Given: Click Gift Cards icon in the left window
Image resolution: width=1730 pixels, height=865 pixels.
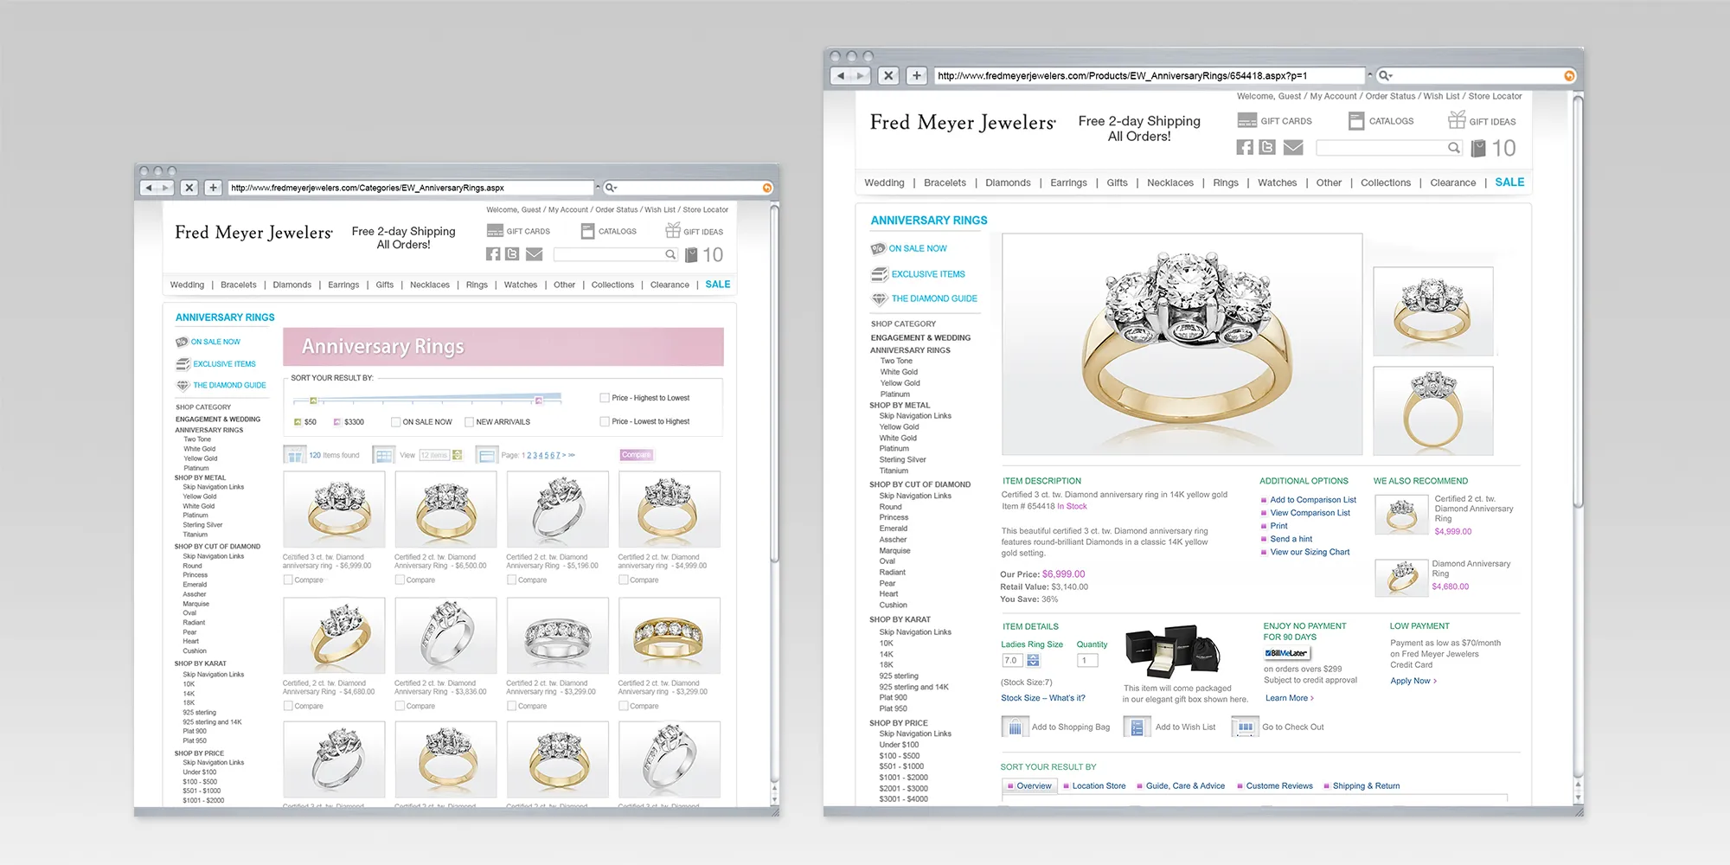Looking at the screenshot, I should coord(495,231).
